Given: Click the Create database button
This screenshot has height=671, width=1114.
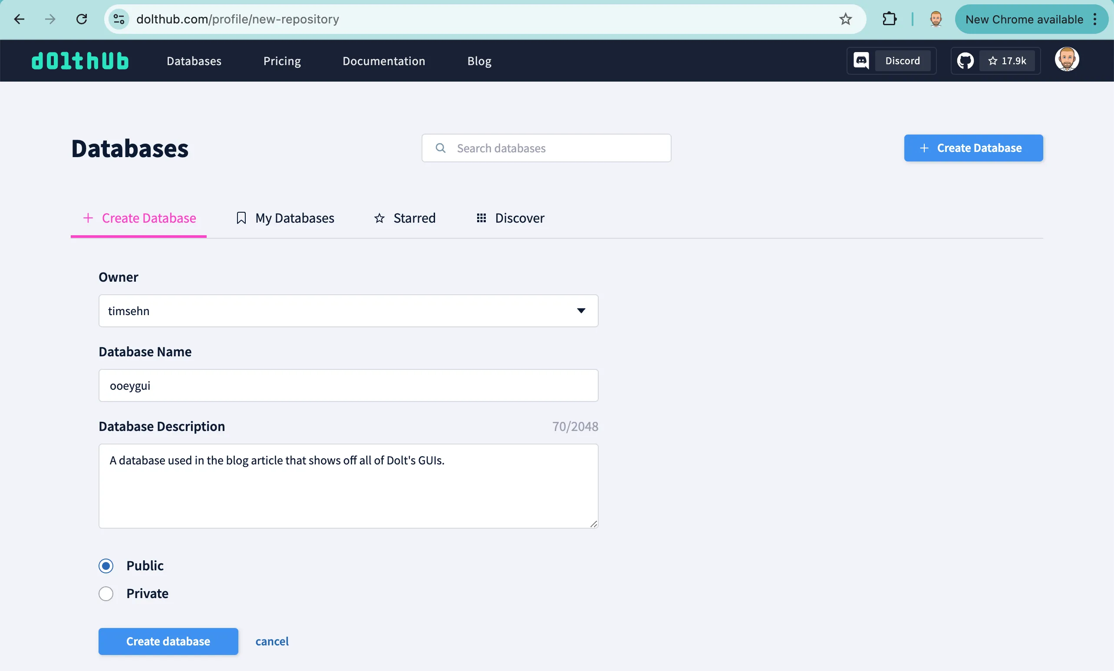Looking at the screenshot, I should [x=168, y=641].
